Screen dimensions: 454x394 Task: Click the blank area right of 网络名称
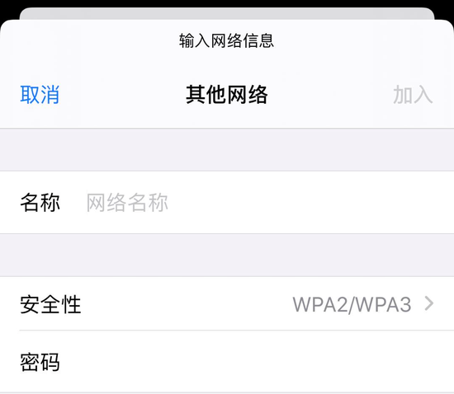pos(310,202)
